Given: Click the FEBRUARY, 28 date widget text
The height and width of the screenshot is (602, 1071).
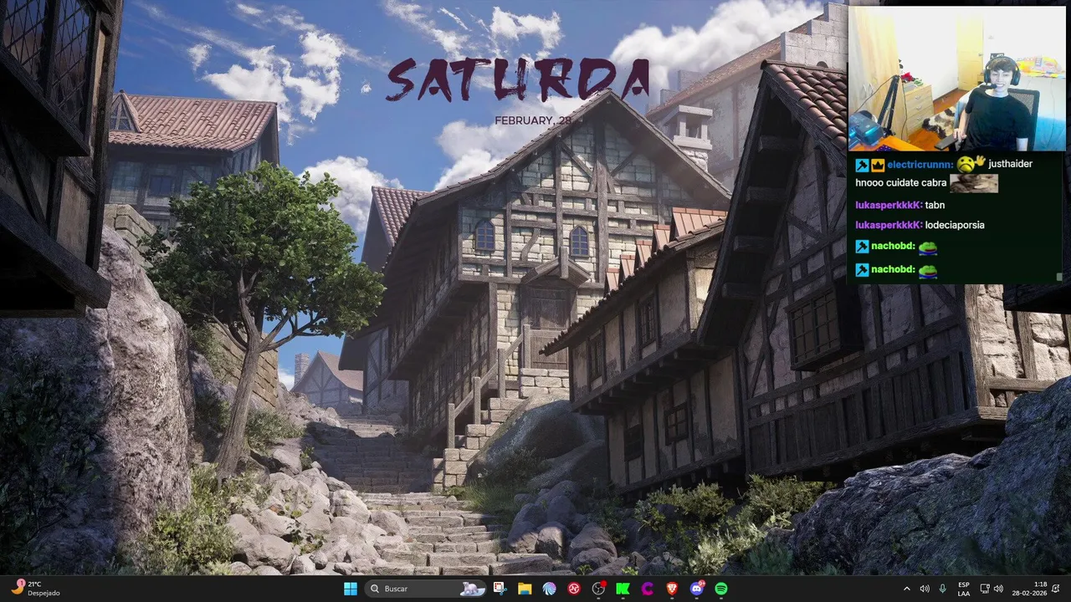Looking at the screenshot, I should point(533,120).
